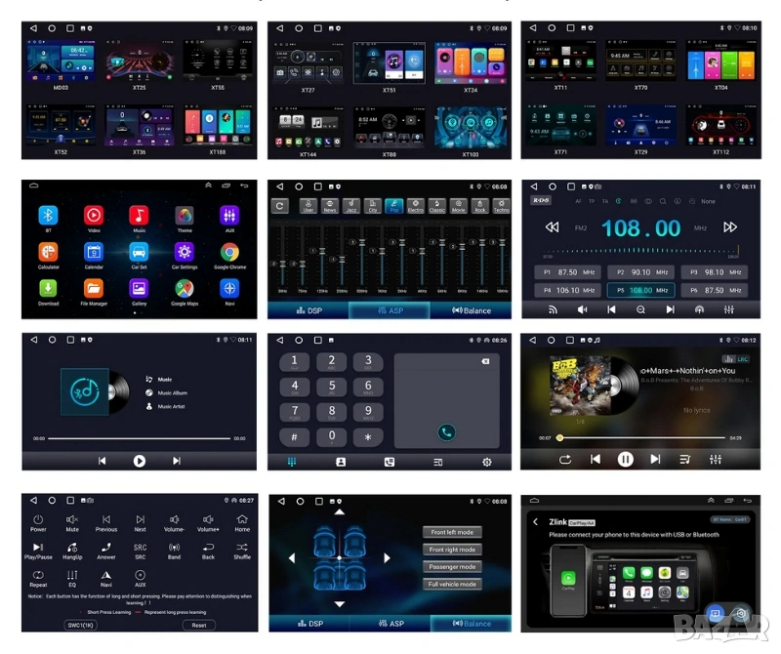Click the SWC1(1K) button
This screenshot has width=781, height=654.
point(81,625)
